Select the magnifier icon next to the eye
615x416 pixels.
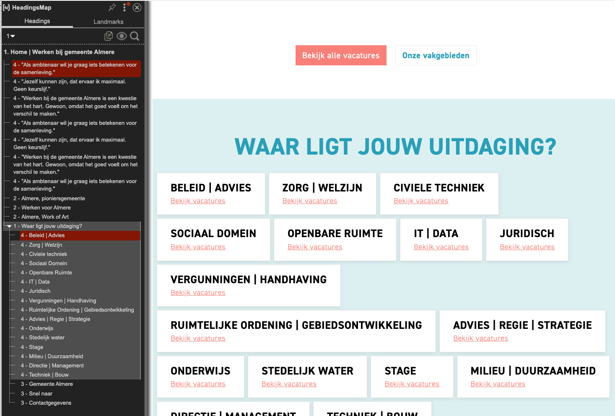[134, 36]
